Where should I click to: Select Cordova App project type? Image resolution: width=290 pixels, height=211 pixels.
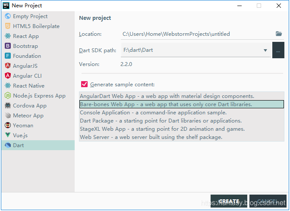pos(38,105)
